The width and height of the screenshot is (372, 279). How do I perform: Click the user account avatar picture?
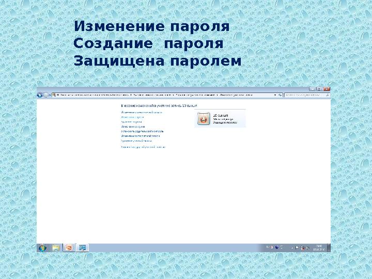204,118
